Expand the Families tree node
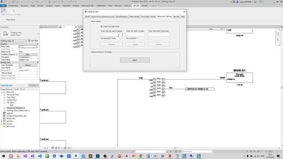This screenshot has height=159, width=283. [1, 121]
